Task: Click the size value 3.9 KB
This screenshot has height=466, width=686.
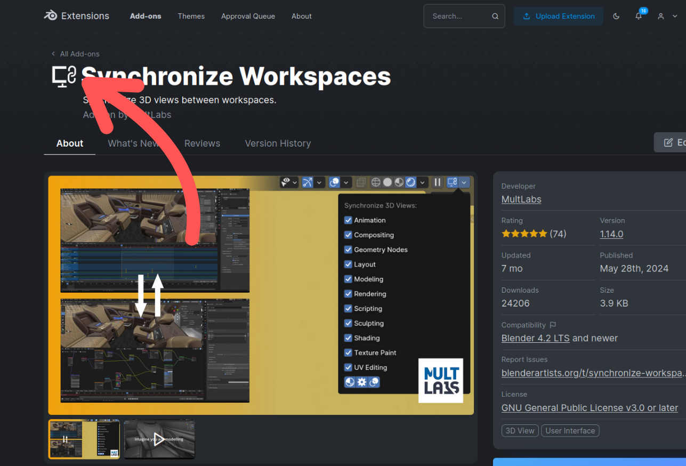Action: (x=614, y=303)
